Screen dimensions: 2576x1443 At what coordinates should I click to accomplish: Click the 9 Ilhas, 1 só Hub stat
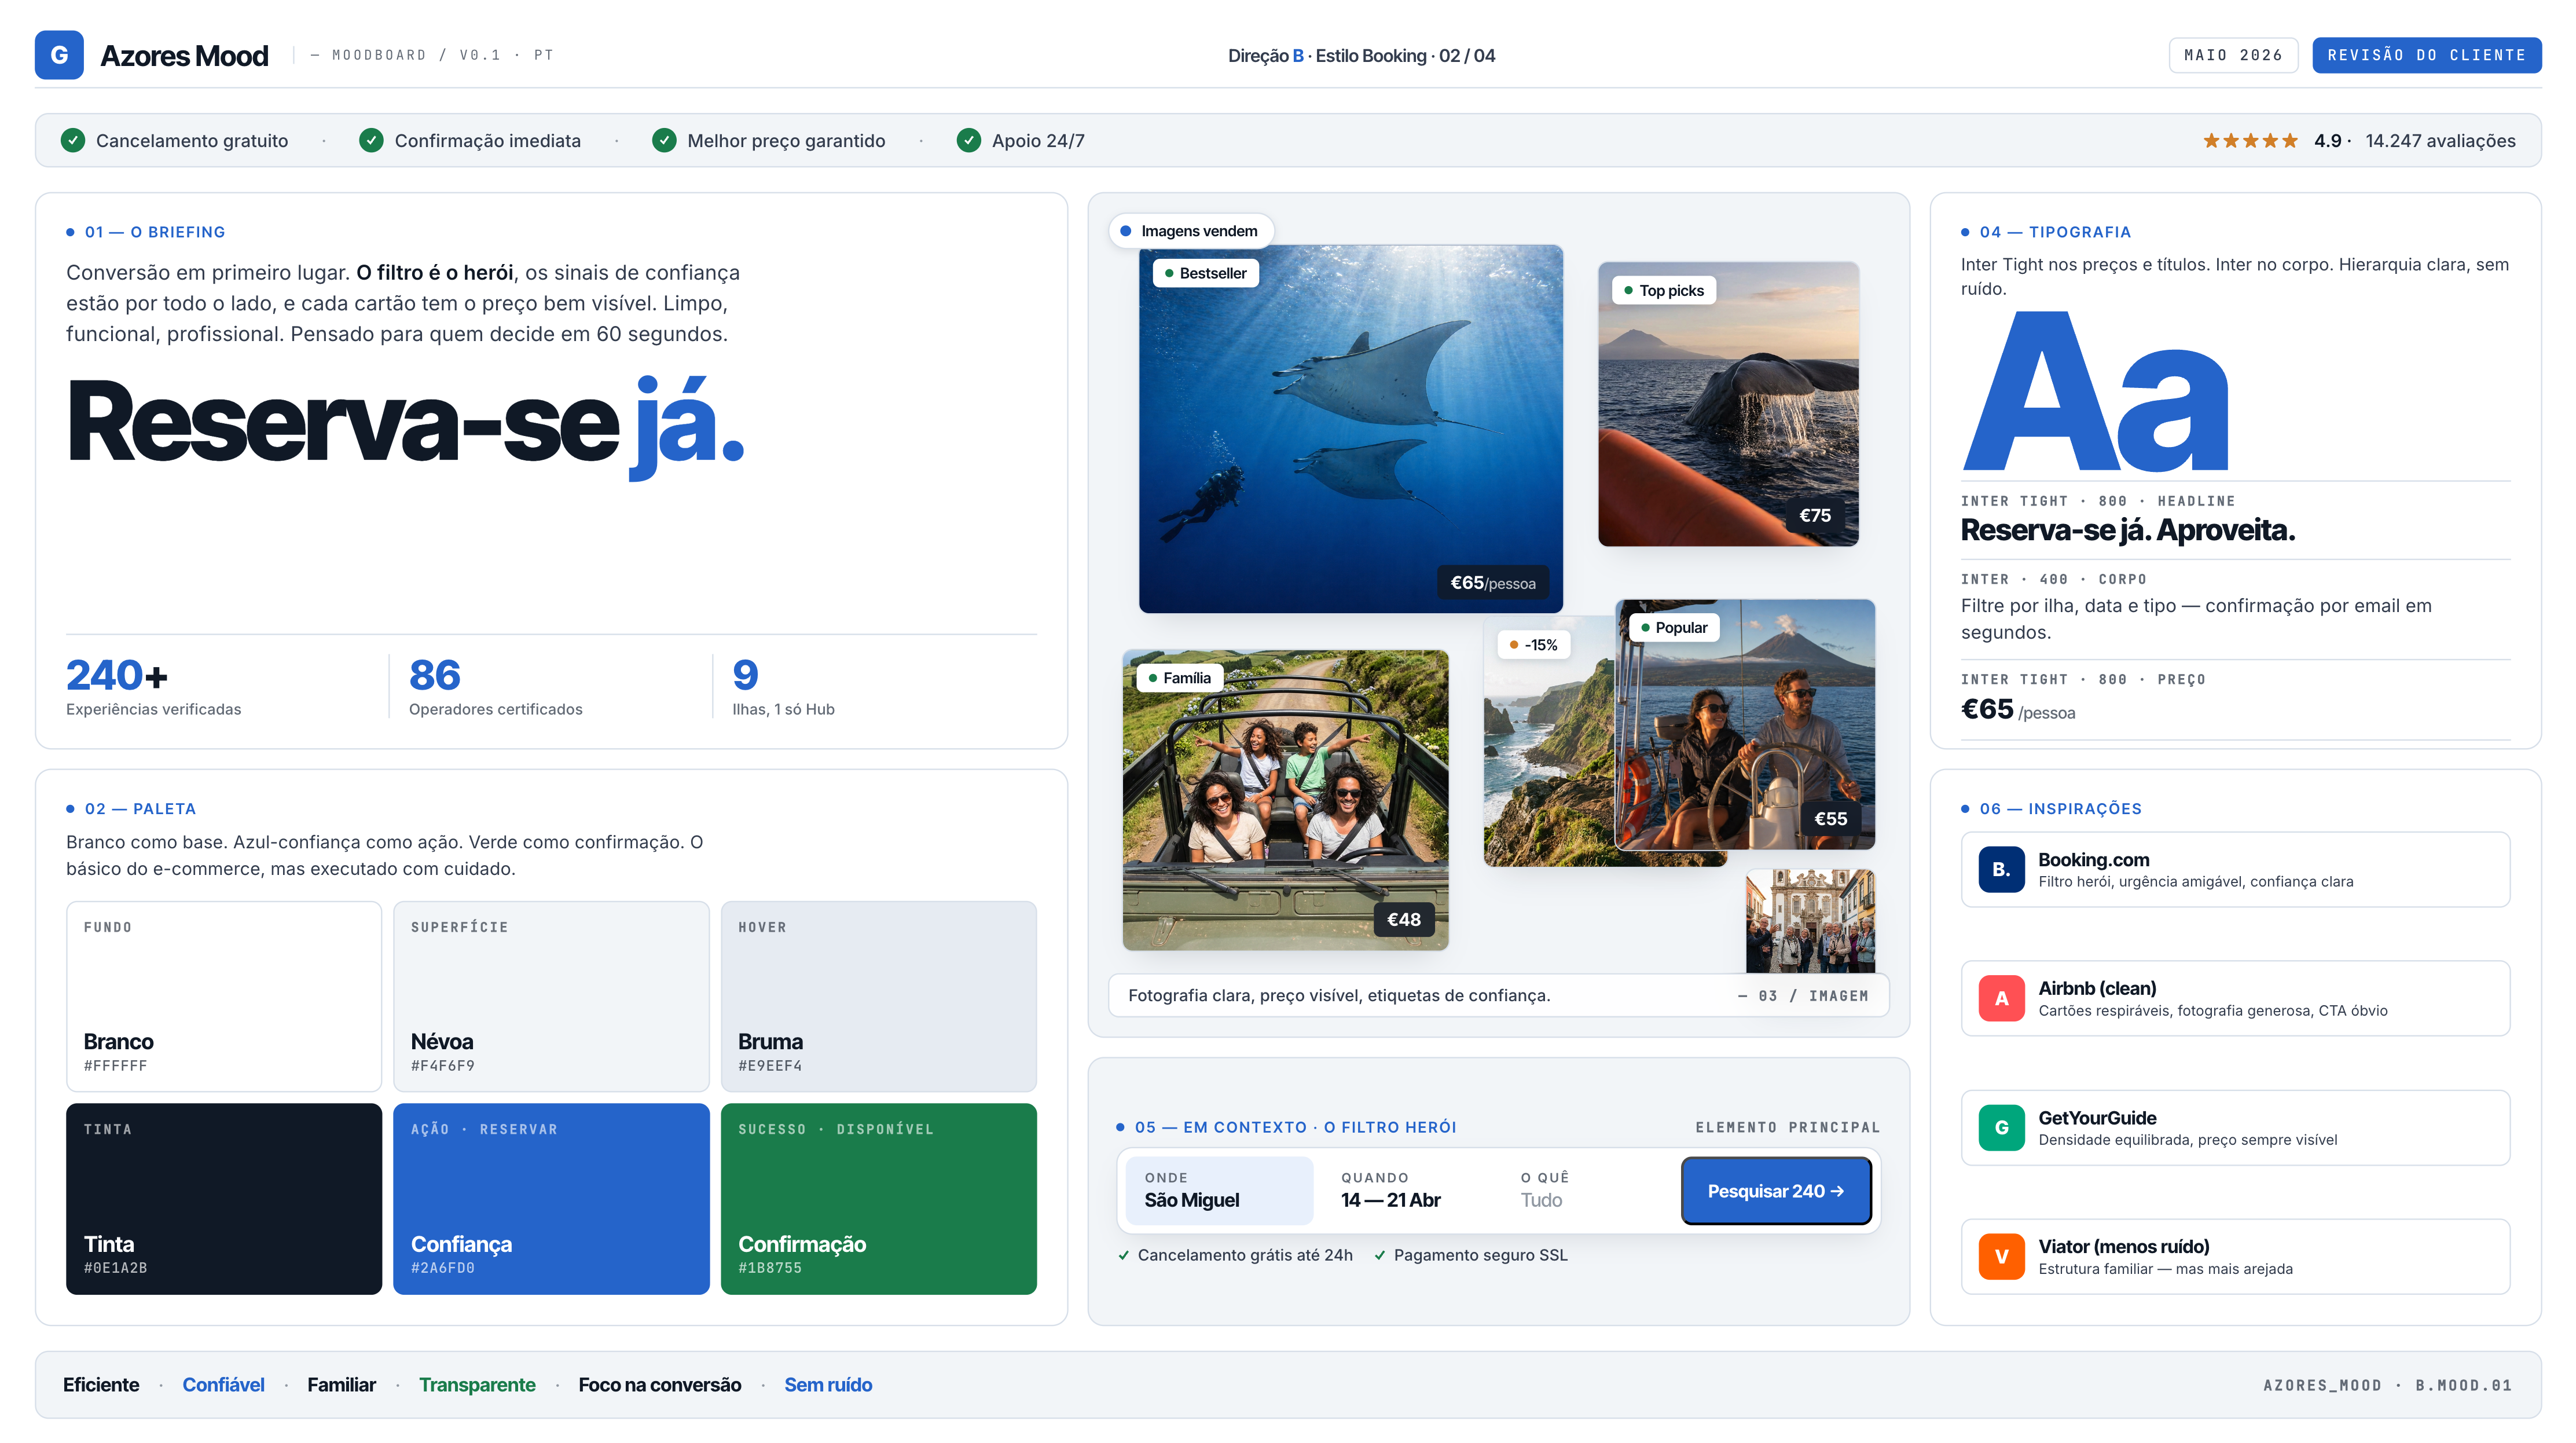click(784, 686)
